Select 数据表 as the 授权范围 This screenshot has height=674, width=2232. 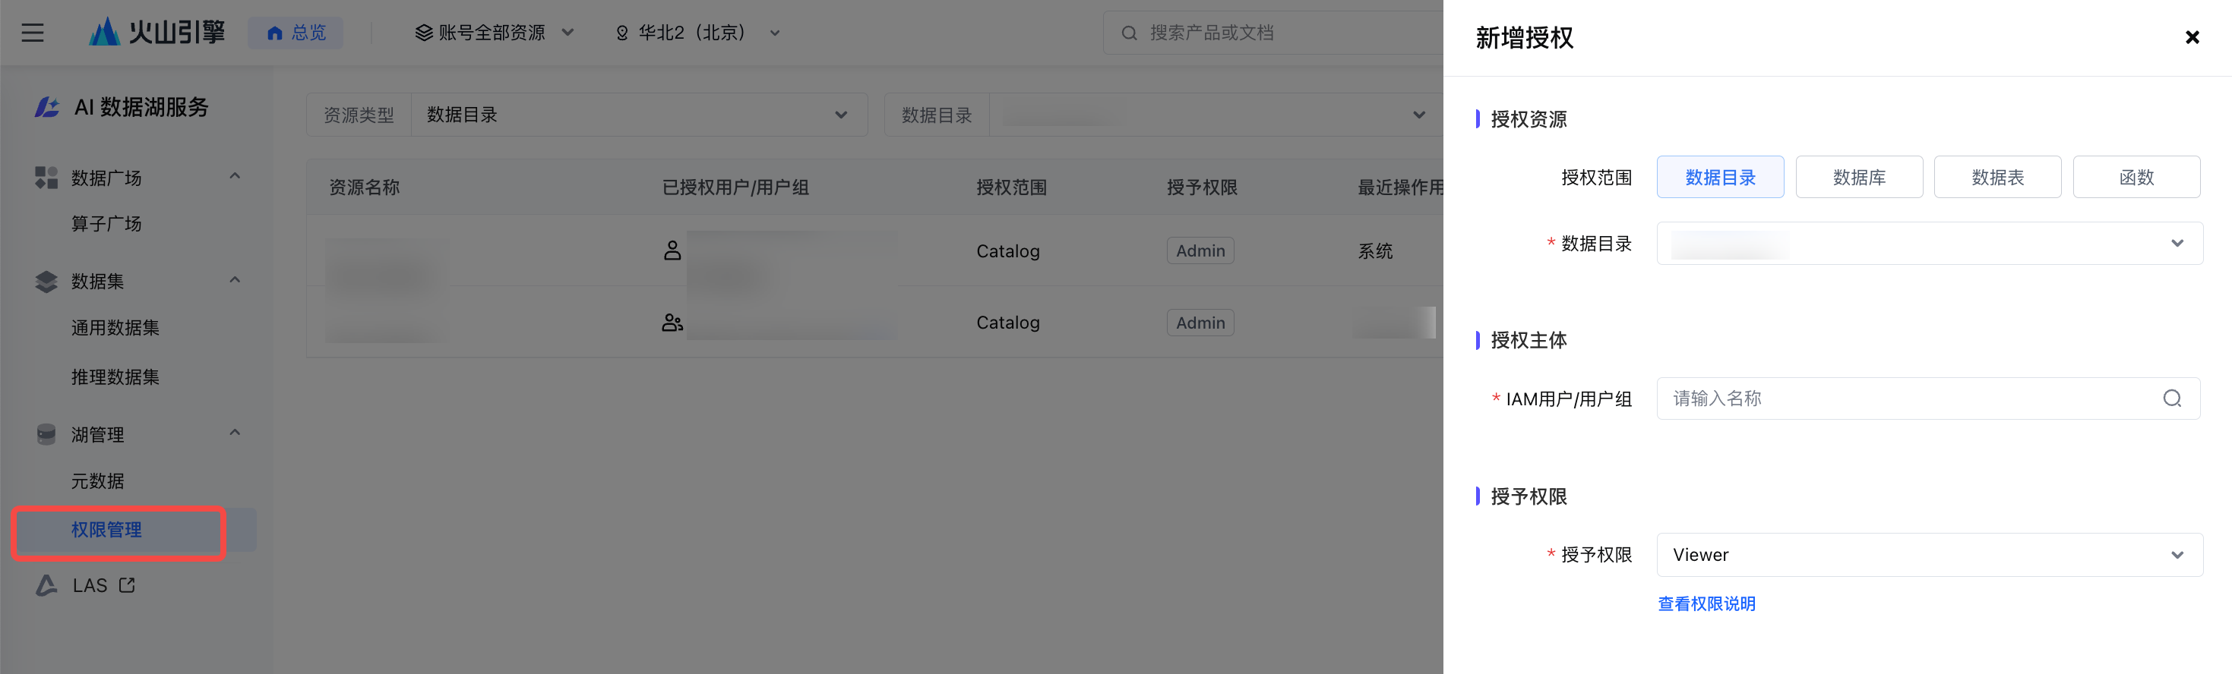point(1998,178)
